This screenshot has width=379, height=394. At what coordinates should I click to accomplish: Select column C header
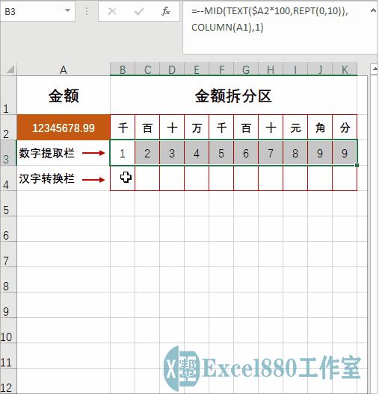click(x=147, y=69)
